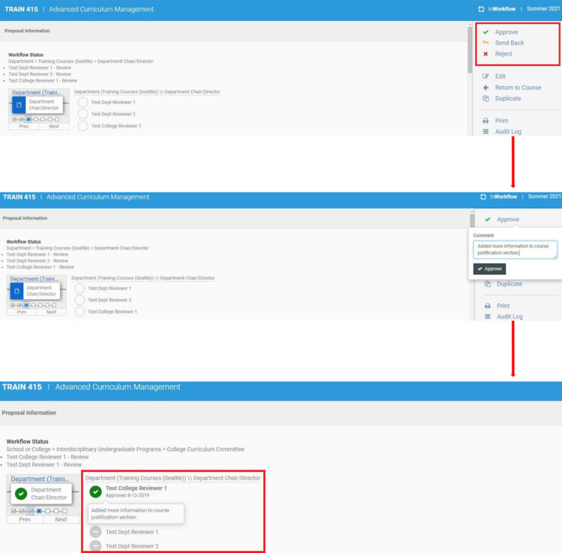Click the vertical scrollbar thumb in the top panel
Viewport: 562px width, 553px height.
pyautogui.click(x=470, y=49)
